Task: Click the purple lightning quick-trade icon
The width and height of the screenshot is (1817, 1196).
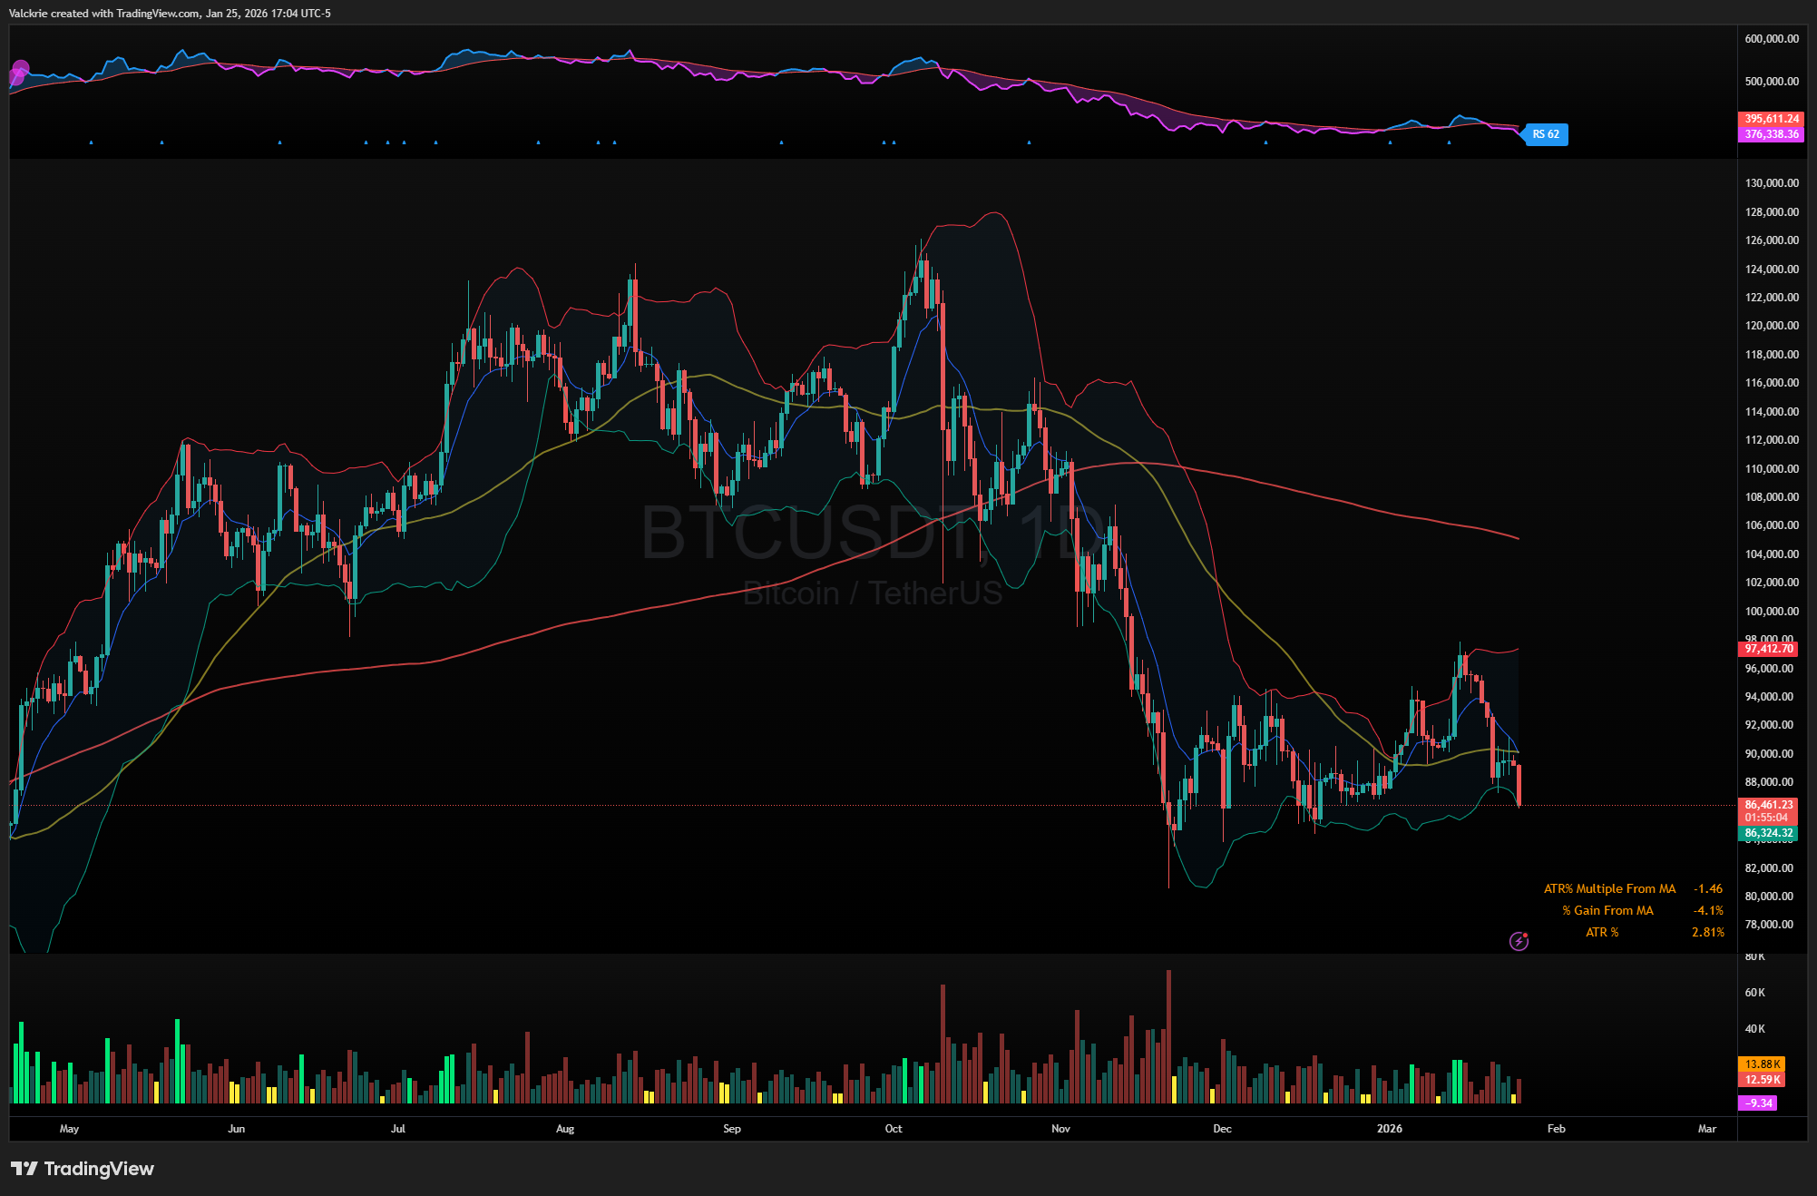Action: pyautogui.click(x=1519, y=942)
